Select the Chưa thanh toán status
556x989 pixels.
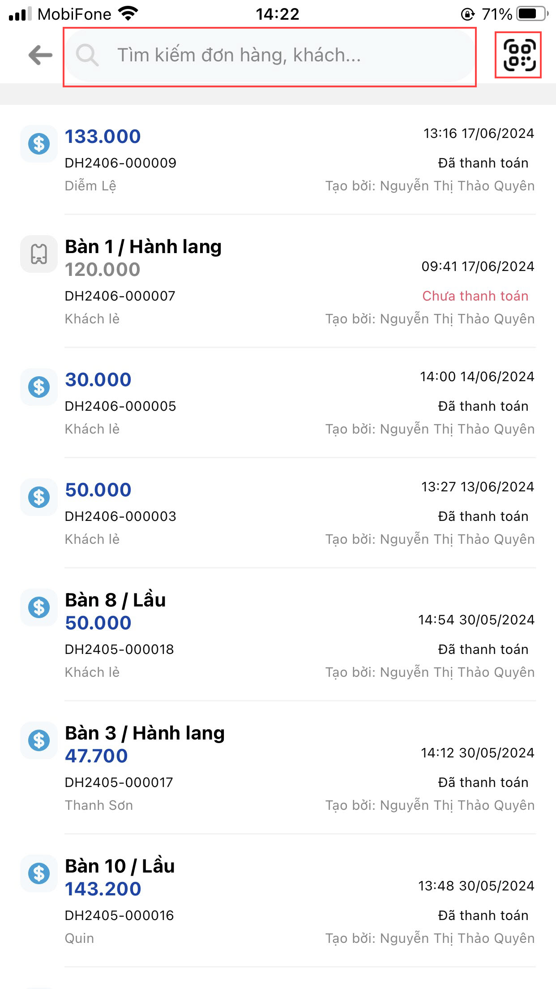(475, 296)
